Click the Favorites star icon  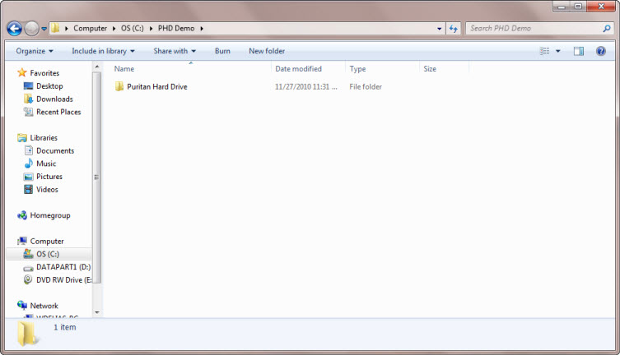22,72
